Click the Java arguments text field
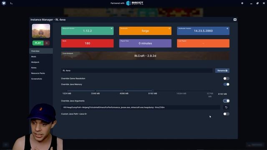Viewport: 267px width, 150px height. click(x=141, y=107)
